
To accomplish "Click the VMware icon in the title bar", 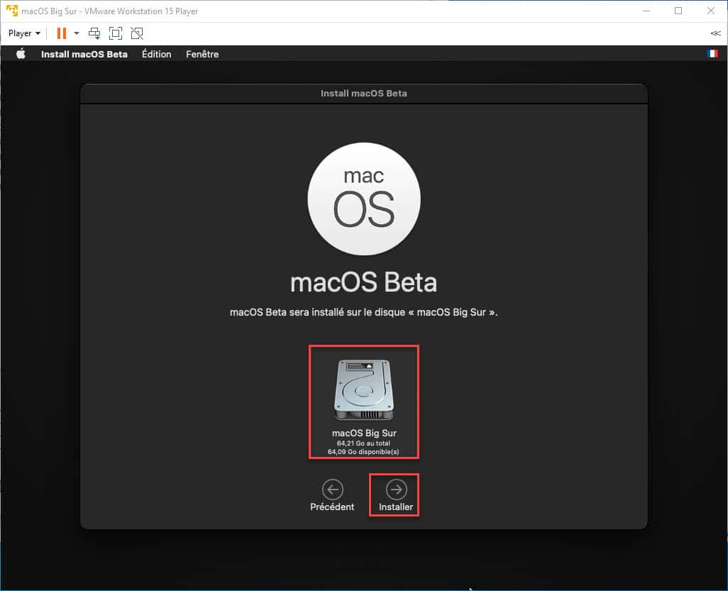I will point(11,11).
